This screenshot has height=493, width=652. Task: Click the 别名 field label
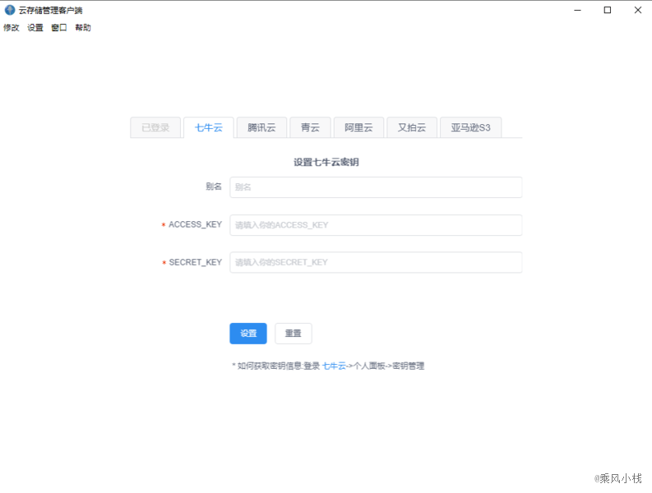pyautogui.click(x=214, y=187)
